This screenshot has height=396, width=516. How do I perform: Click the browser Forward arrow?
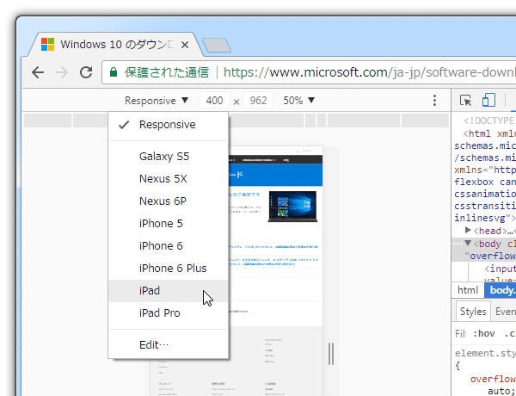(x=62, y=72)
